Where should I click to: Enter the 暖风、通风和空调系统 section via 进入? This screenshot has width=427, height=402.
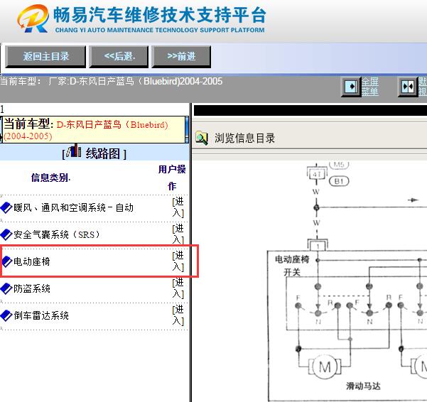(178, 207)
